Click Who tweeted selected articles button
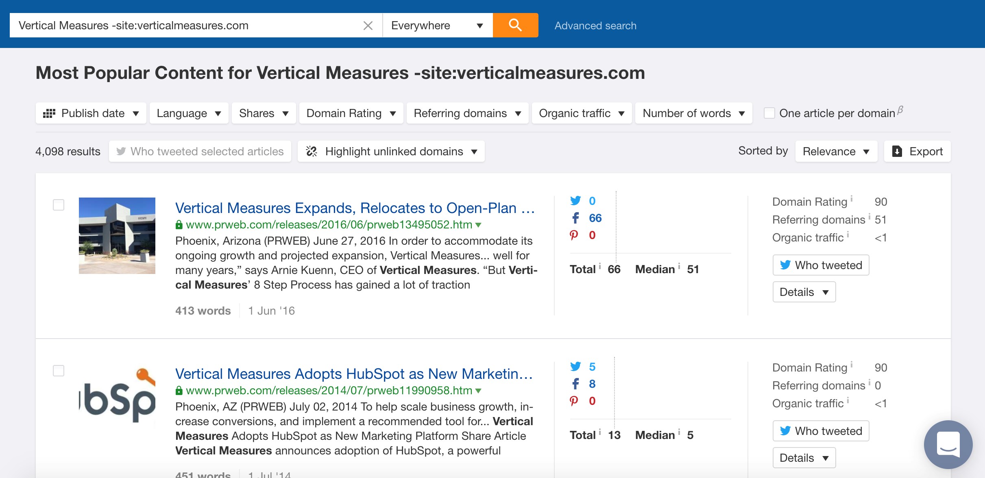 pyautogui.click(x=200, y=151)
